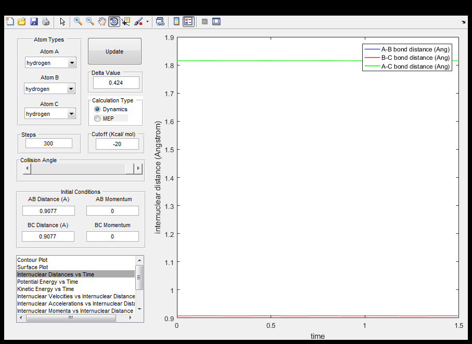Select Surface Plot in the list
This screenshot has width=472, height=344.
pyautogui.click(x=75, y=267)
